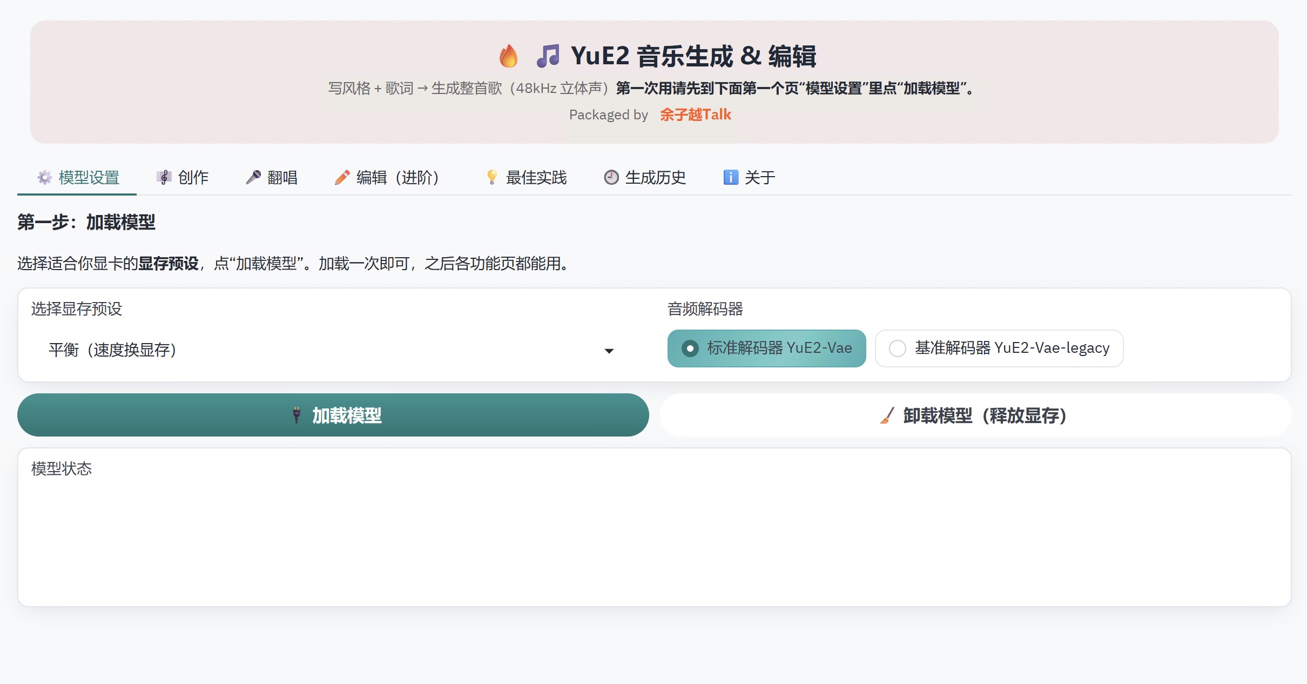Viewport: 1307px width, 684px height.
Task: Click the 音频解码器 label
Action: pyautogui.click(x=705, y=309)
